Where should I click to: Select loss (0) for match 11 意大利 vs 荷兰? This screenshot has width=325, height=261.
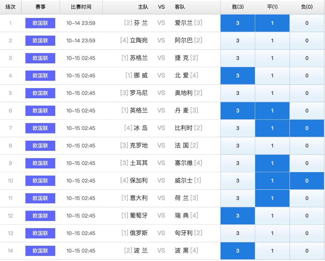coord(307,198)
